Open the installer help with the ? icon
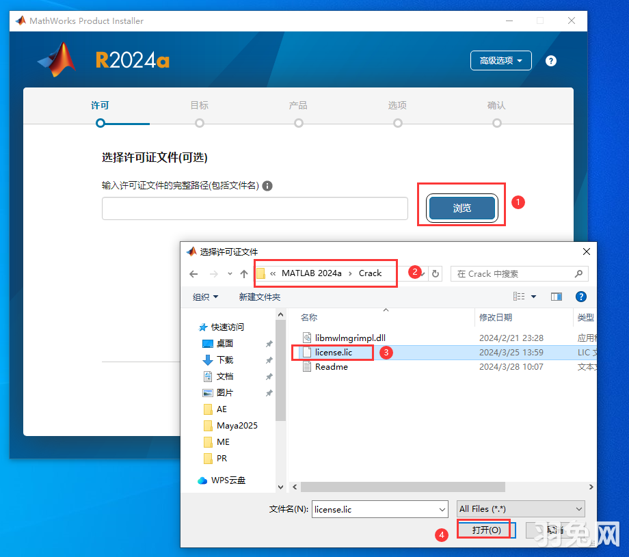This screenshot has height=557, width=629. pos(551,61)
